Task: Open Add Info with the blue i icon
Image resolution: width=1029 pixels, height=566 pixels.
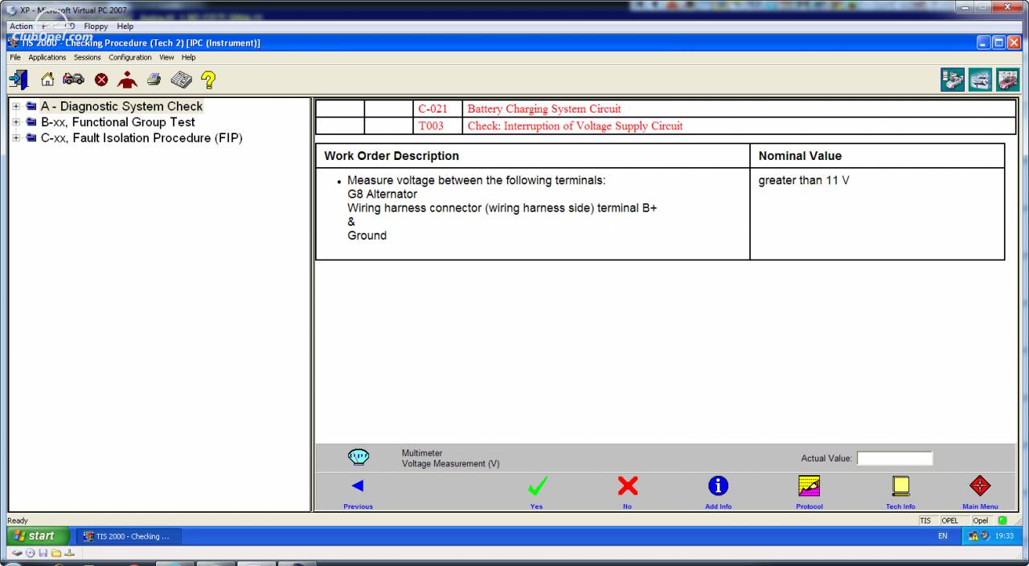Action: click(718, 486)
